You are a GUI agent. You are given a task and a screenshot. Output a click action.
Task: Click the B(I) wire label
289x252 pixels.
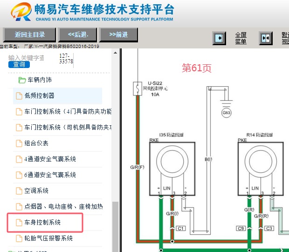tap(208, 159)
